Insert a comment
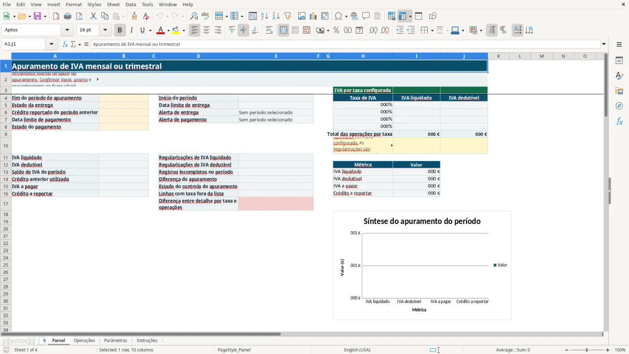 [366, 16]
